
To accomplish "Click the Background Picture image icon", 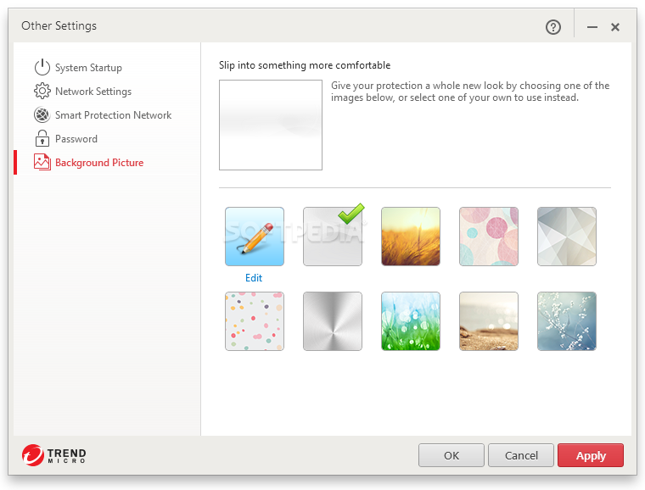I will tap(42, 162).
